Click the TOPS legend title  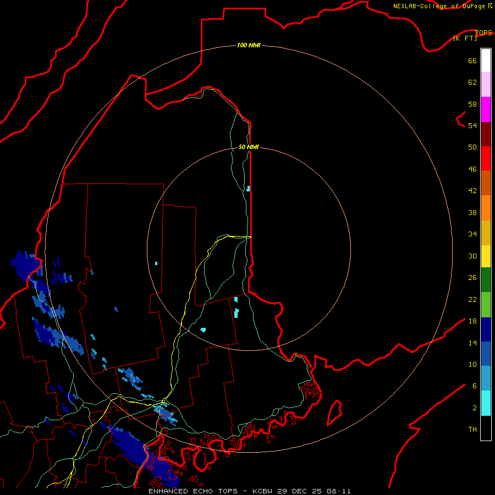coord(483,32)
